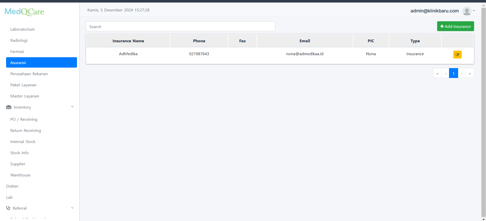Open Stock Info in sidebar

(20, 153)
